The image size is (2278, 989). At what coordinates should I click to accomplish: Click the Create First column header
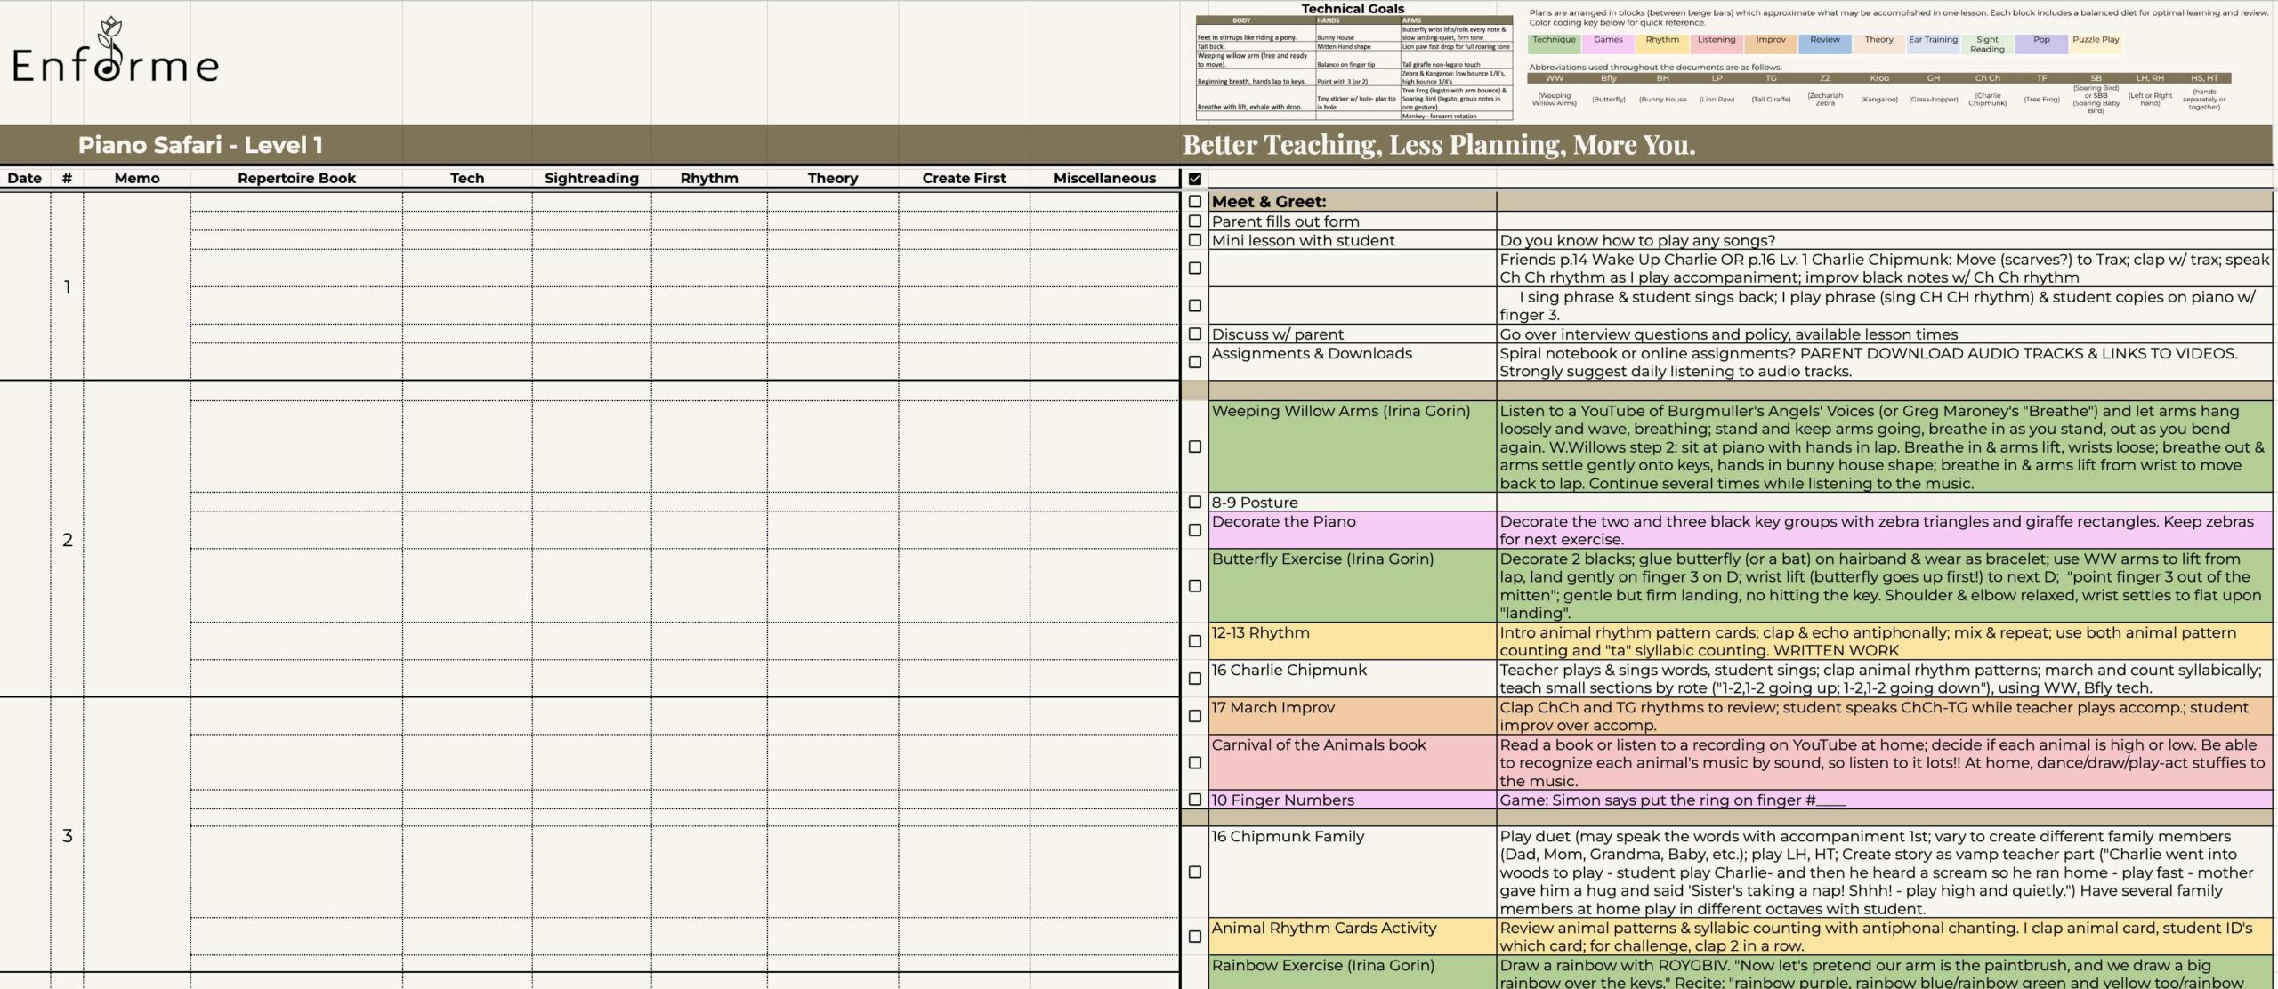(x=964, y=178)
